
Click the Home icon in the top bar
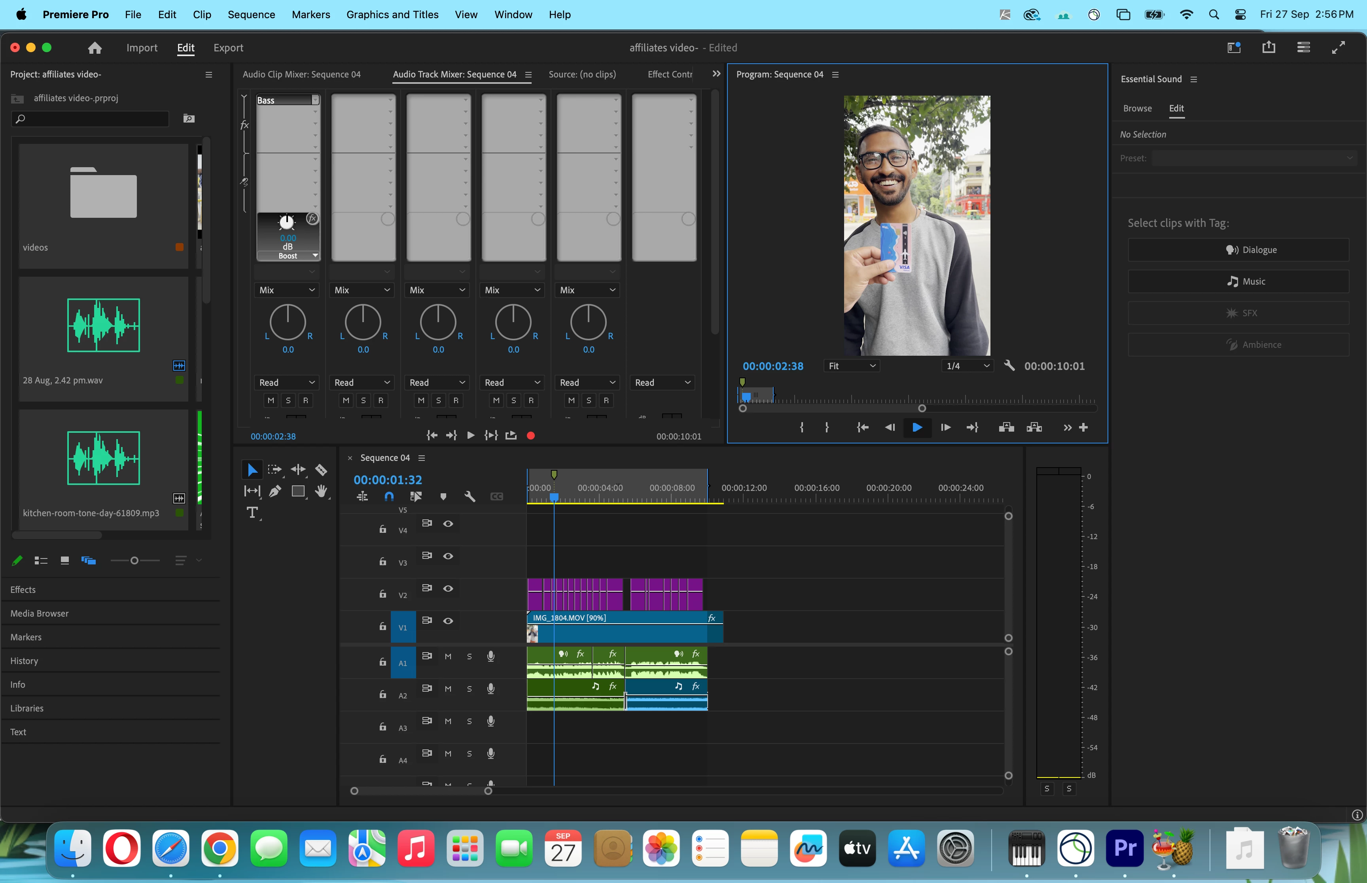(x=95, y=47)
